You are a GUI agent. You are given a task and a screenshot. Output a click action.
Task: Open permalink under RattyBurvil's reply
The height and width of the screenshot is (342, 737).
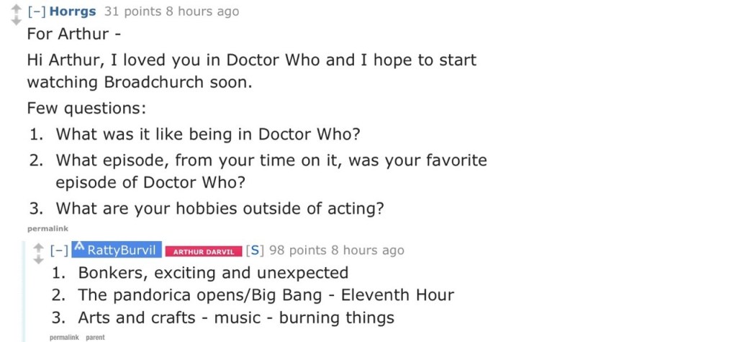click(x=64, y=337)
